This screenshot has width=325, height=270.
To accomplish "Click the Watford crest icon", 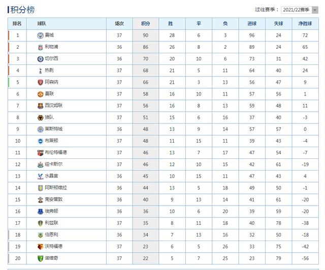I will (x=40, y=247).
